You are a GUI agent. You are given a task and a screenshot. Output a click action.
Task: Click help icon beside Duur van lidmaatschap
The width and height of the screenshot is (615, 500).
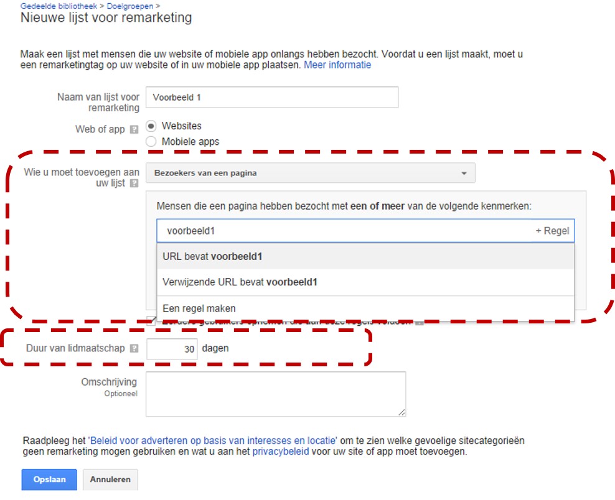[134, 349]
